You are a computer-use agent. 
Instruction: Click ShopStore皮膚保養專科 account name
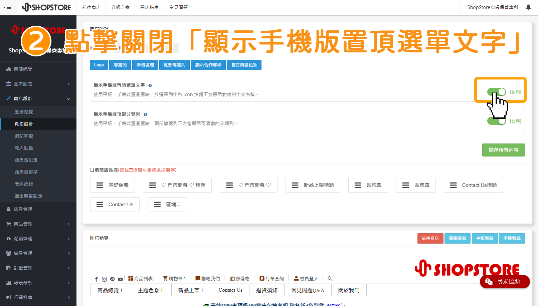click(x=493, y=7)
